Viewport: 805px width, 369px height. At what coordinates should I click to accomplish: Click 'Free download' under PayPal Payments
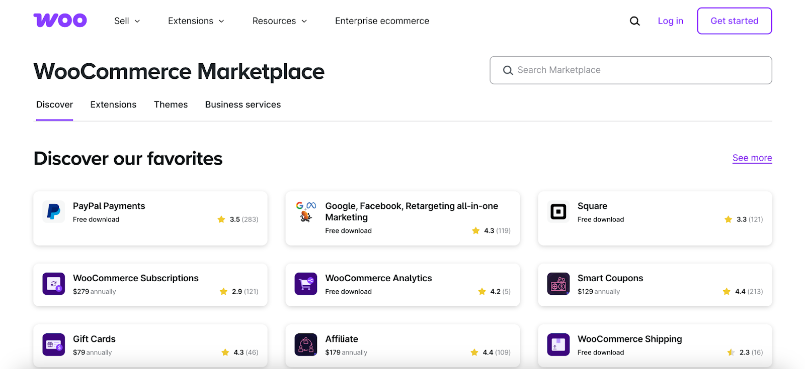click(96, 219)
